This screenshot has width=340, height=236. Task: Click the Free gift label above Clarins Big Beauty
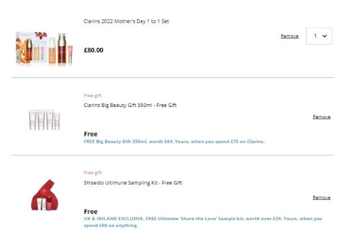pos(93,96)
